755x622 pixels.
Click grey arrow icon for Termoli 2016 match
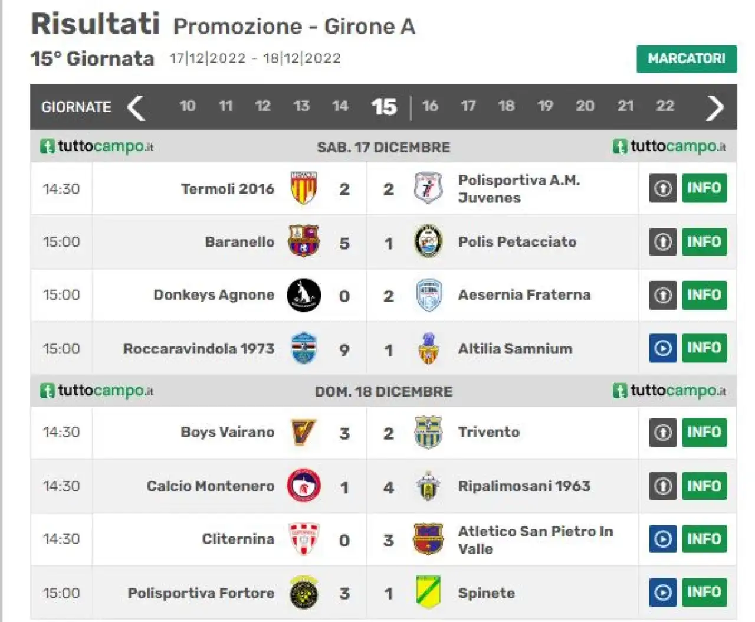[x=663, y=188]
